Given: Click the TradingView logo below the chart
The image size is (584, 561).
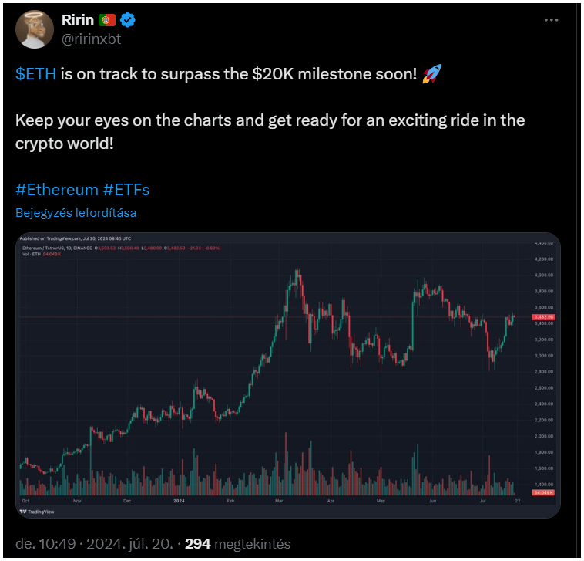Looking at the screenshot, I should [37, 512].
